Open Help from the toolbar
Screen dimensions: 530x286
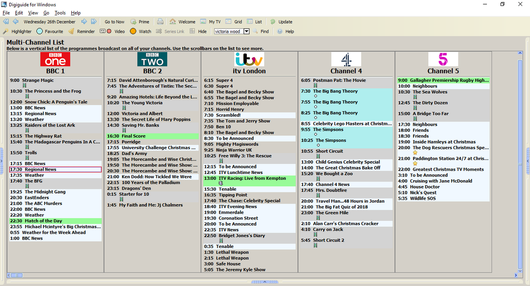click(286, 31)
